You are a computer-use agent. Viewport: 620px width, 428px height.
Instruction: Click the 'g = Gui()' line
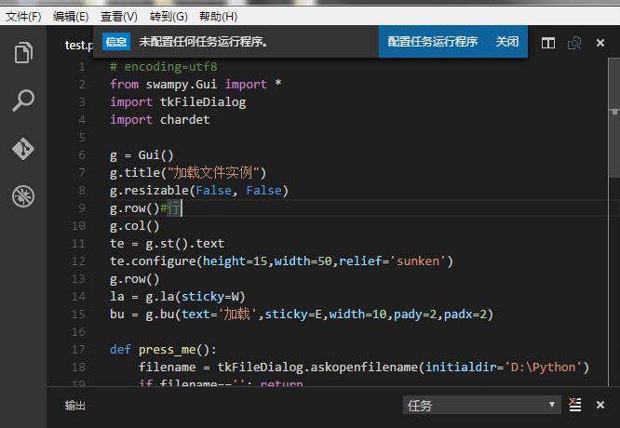pos(142,155)
